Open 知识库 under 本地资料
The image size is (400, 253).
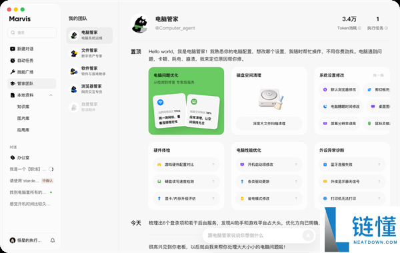point(23,107)
